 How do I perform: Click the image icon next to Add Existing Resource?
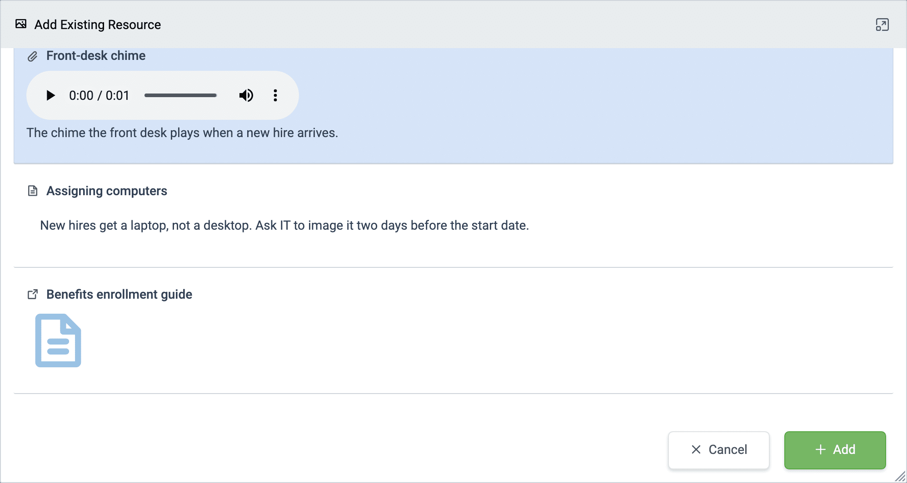(21, 24)
